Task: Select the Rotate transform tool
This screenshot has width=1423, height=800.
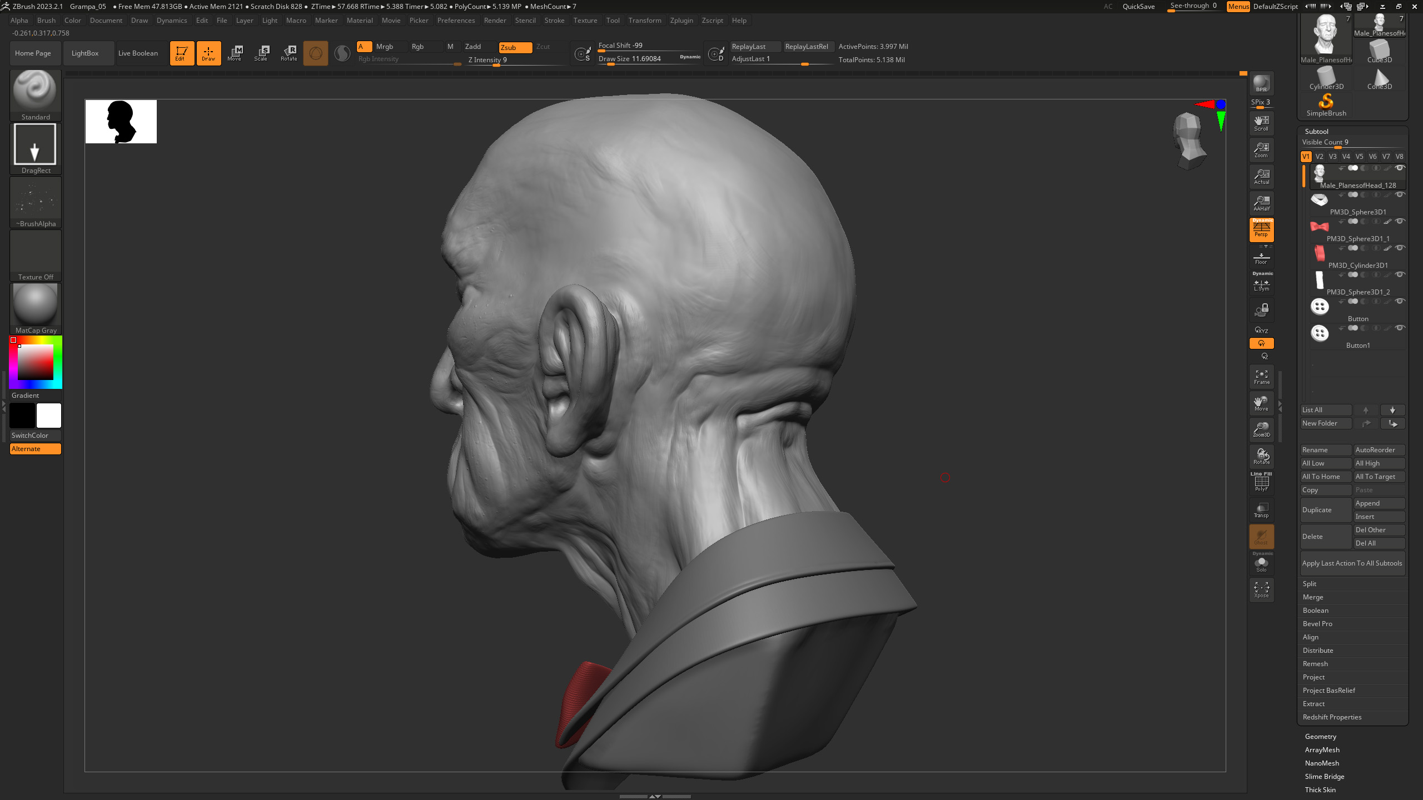Action: click(x=288, y=53)
